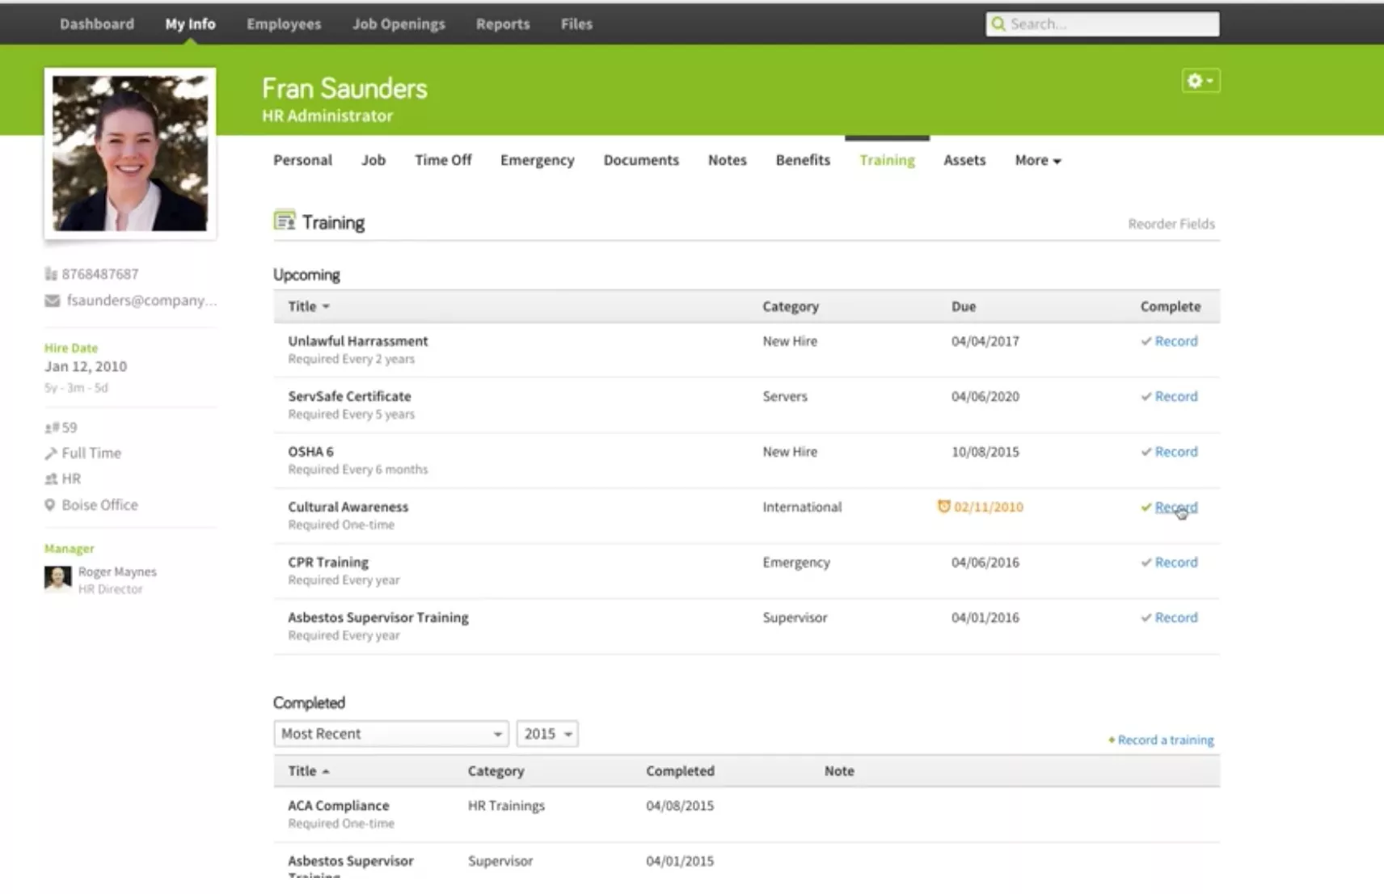
Task: Open the settings gear menu
Action: point(1200,81)
